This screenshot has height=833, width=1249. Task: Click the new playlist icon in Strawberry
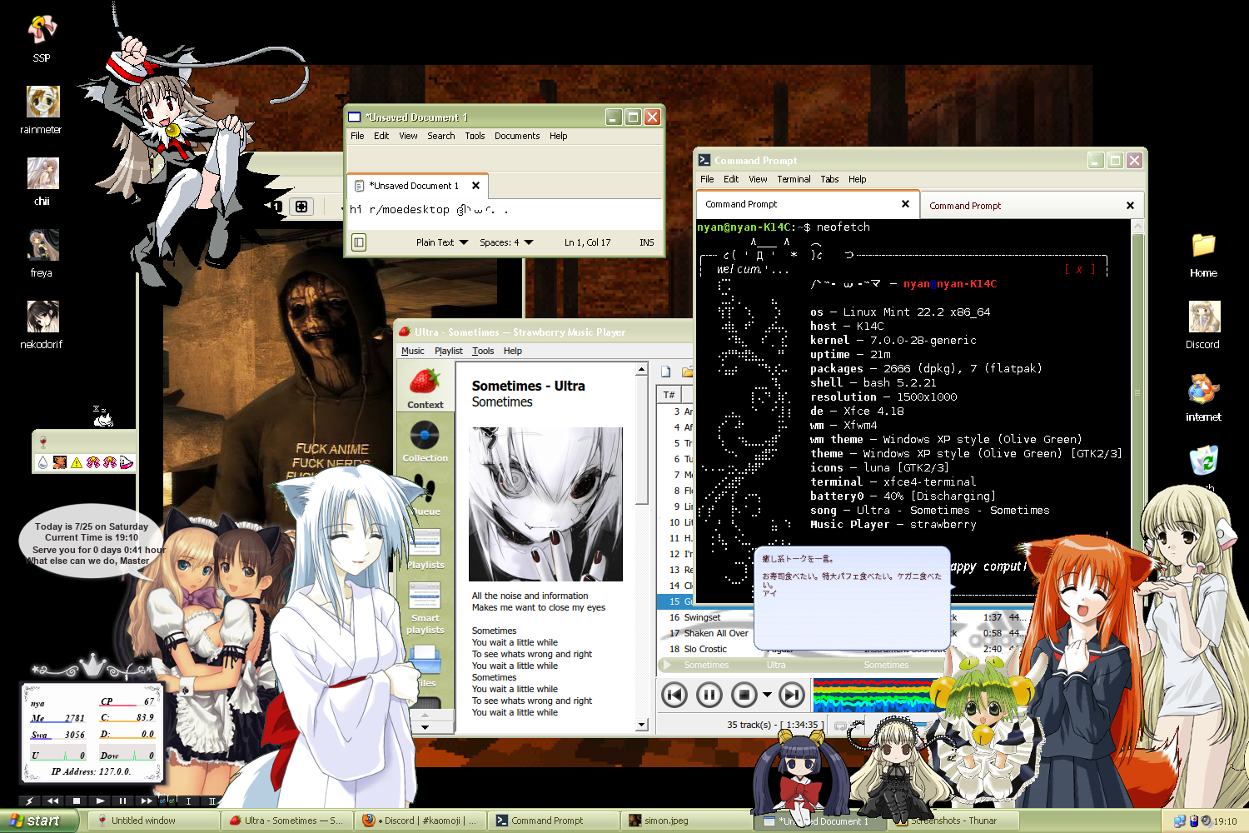pos(666,372)
